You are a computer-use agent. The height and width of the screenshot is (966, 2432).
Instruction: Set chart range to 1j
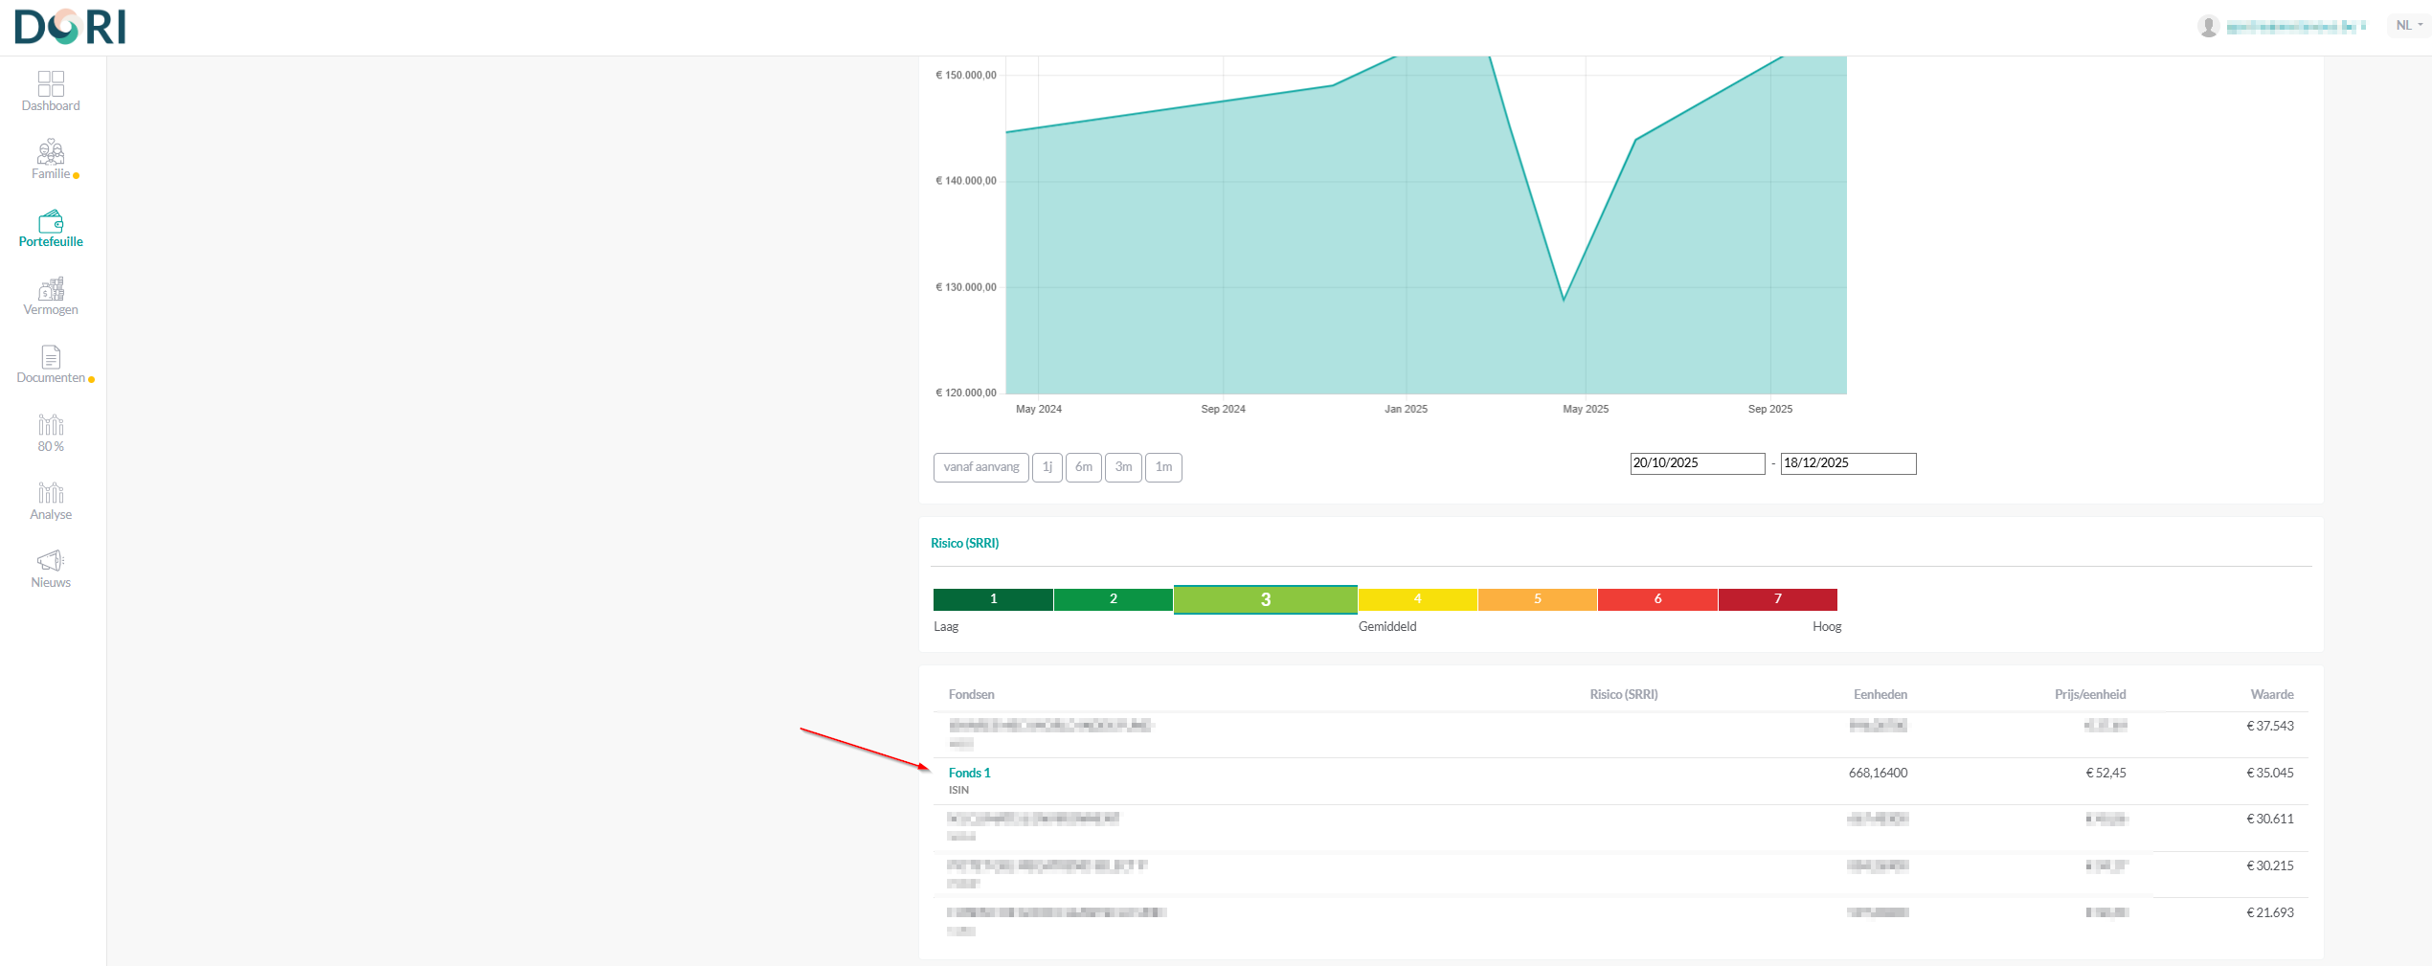1047,467
